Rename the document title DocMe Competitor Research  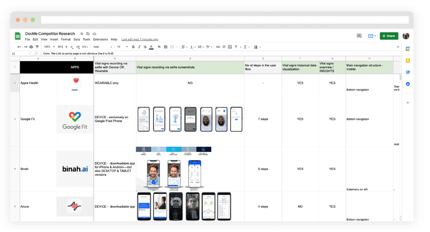(50, 34)
